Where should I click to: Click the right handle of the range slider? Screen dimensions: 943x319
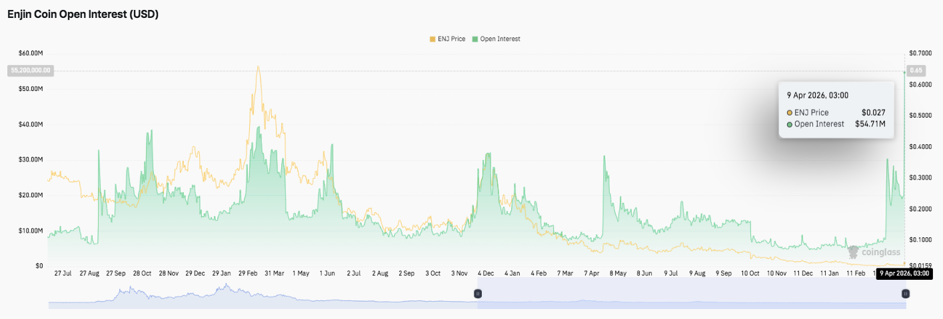tap(905, 293)
